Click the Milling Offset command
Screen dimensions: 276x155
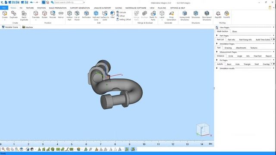click(124, 19)
